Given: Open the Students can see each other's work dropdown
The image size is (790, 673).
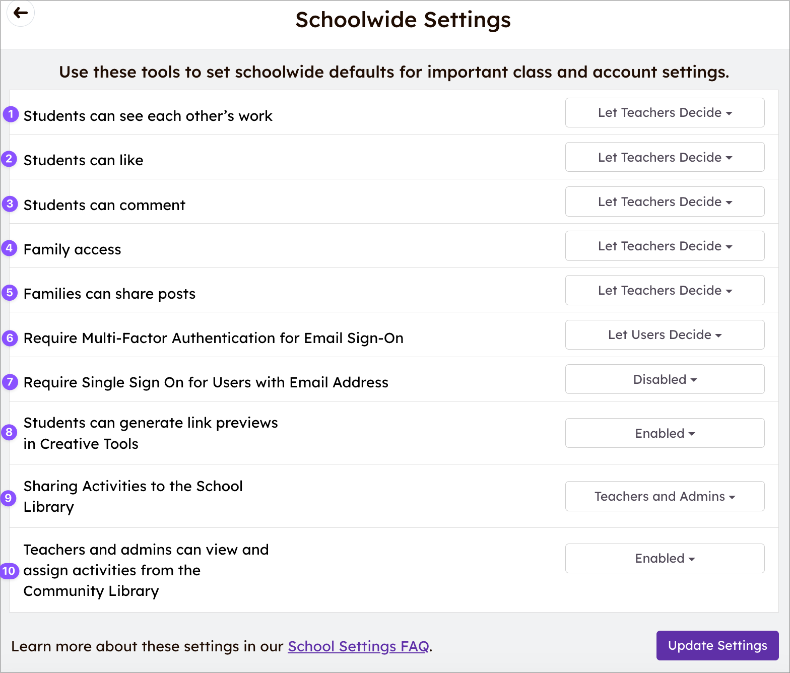Looking at the screenshot, I should tap(664, 113).
